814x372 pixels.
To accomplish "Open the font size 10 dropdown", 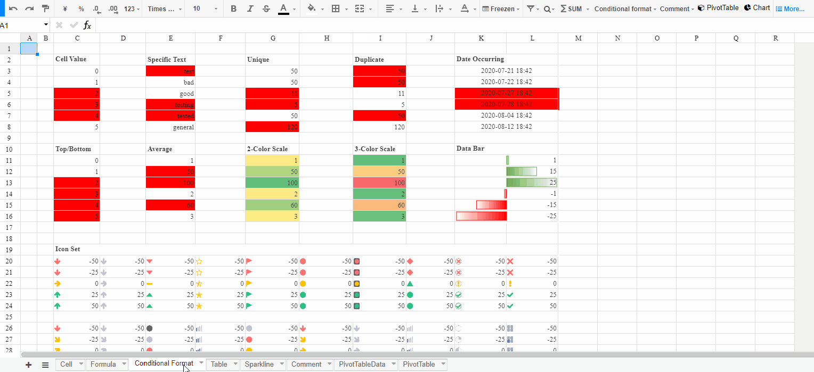I will 205,9.
